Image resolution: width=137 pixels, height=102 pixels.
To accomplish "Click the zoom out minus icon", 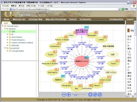I will tap(64, 95).
